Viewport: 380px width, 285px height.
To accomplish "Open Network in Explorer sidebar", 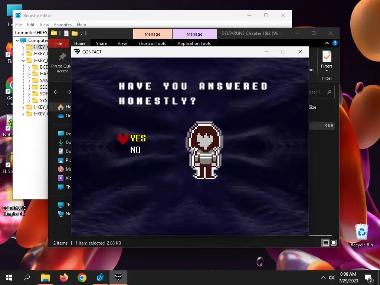I will 65,214.
